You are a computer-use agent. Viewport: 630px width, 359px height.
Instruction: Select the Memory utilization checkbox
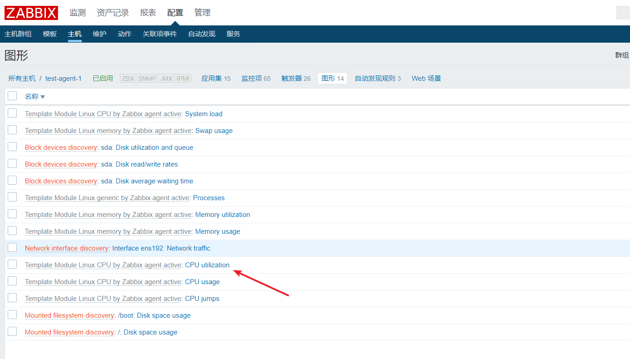click(x=12, y=214)
